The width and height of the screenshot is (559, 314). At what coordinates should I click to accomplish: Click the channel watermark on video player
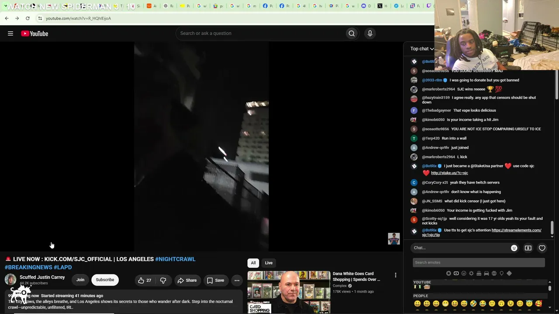coord(394,239)
